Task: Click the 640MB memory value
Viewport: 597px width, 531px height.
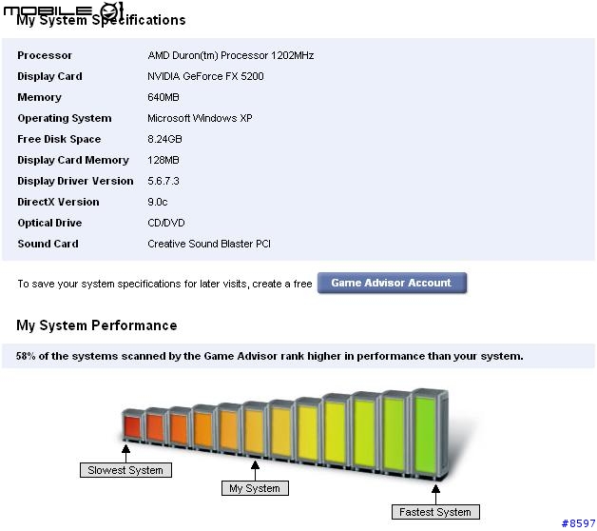Action: (164, 97)
